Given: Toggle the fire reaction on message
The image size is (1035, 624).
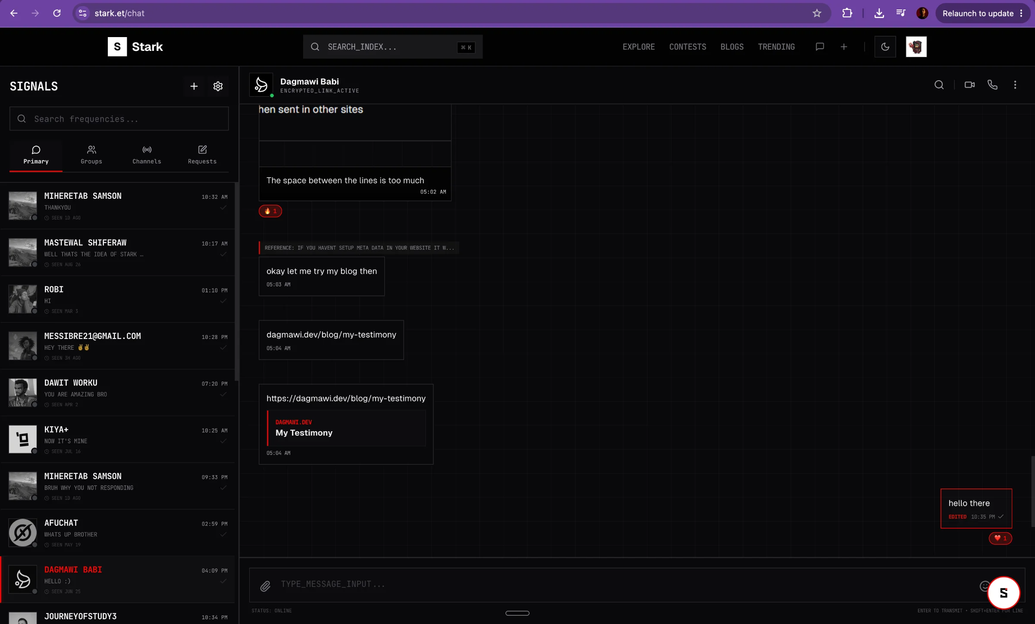Looking at the screenshot, I should coord(270,211).
